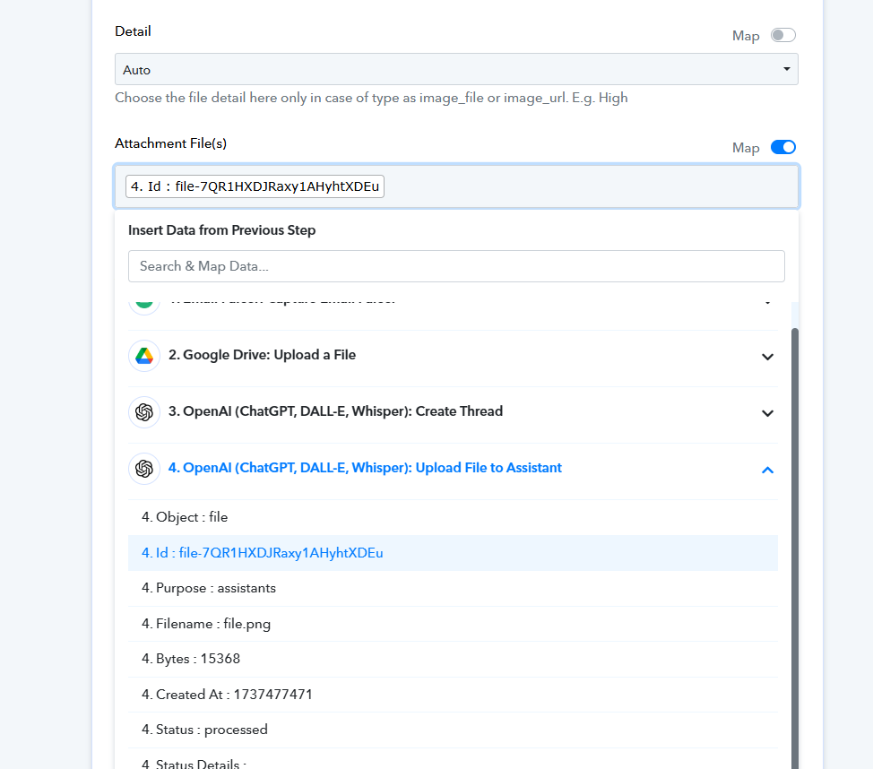Click the mapped data list scrollbar
Screen dimensions: 873x769
(x=794, y=549)
